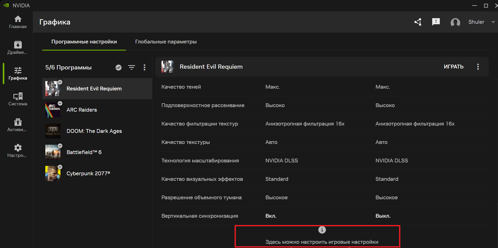498x248 pixels.
Task: Click the Battlefield 6 game thumbnail
Action: [53, 152]
